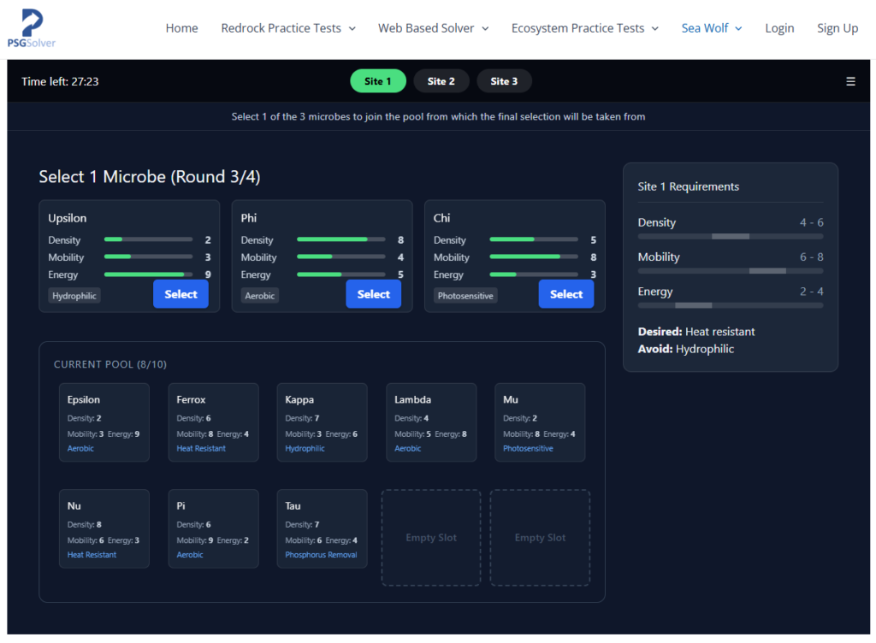The width and height of the screenshot is (876, 643).
Task: Select the Chi microbe
Action: coord(565,294)
